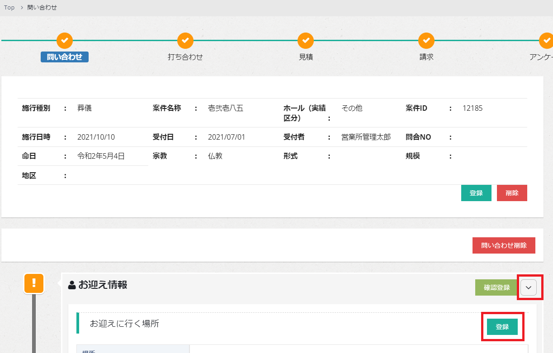The width and height of the screenshot is (553, 353).
Task: Click the アンケート step checkmark icon
Action: tap(546, 41)
